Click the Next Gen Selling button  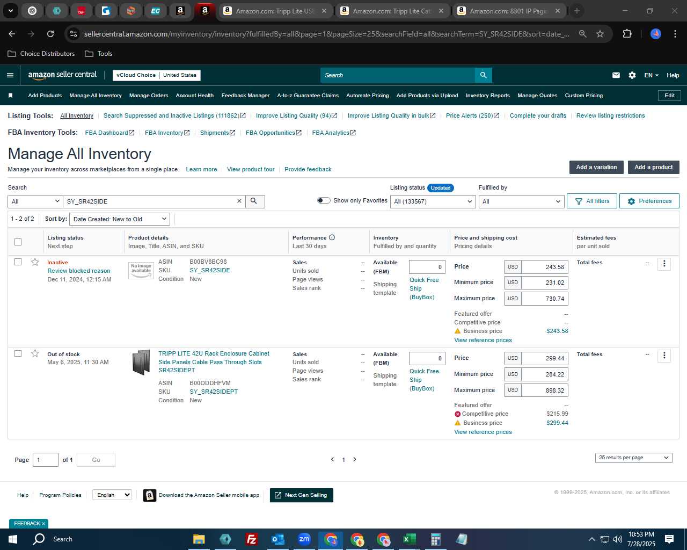click(301, 495)
